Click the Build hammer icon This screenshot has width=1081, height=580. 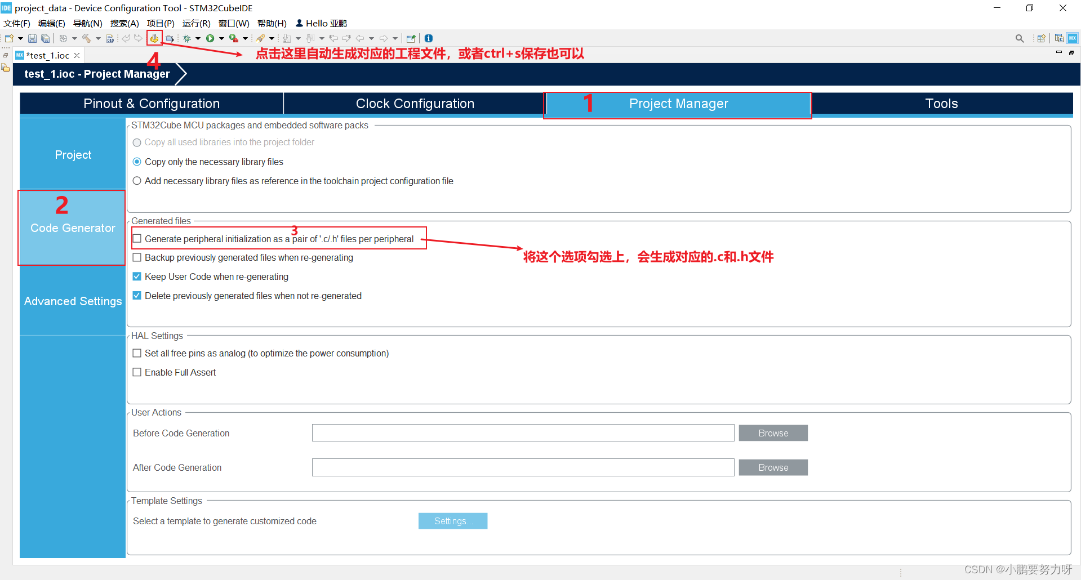[x=86, y=38]
